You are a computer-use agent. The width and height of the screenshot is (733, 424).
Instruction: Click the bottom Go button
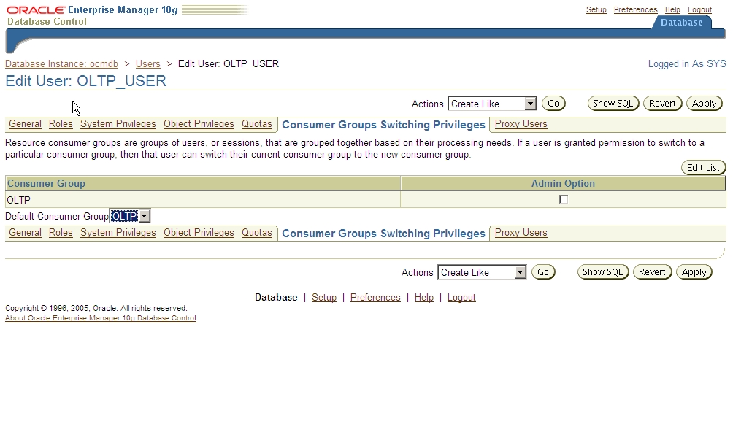pyautogui.click(x=543, y=271)
